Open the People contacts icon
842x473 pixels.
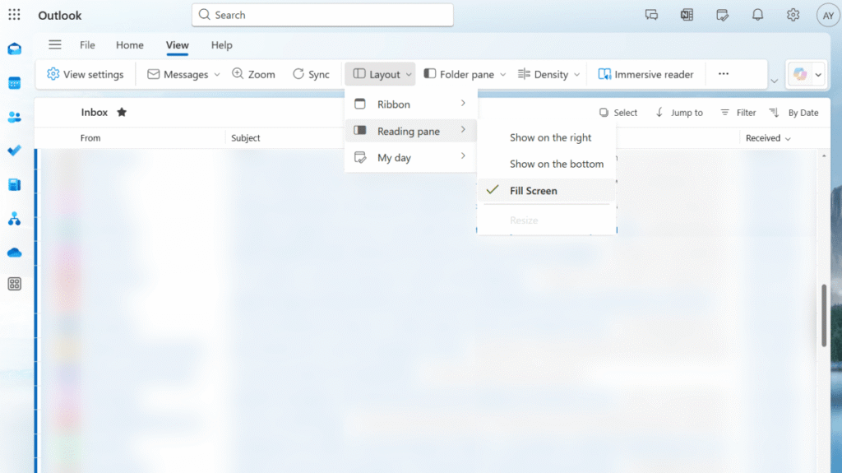(x=14, y=117)
